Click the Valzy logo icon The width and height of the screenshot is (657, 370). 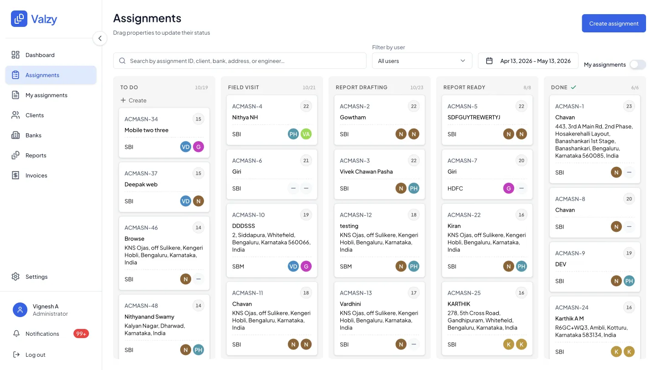coord(19,19)
